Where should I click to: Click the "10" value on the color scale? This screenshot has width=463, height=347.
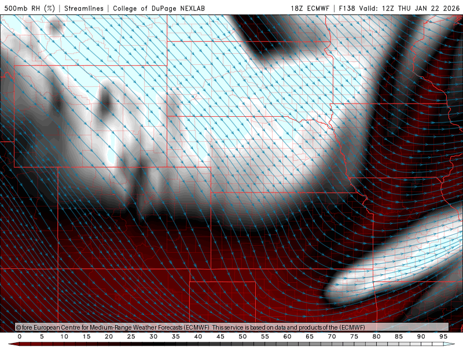64,337
